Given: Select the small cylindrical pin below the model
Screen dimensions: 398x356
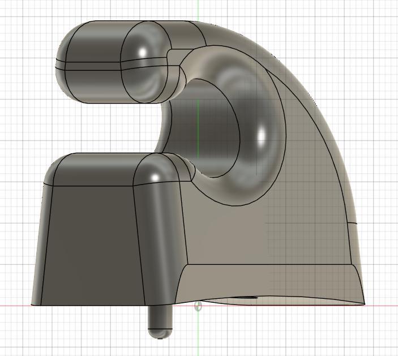Looking at the screenshot, I should [x=160, y=321].
